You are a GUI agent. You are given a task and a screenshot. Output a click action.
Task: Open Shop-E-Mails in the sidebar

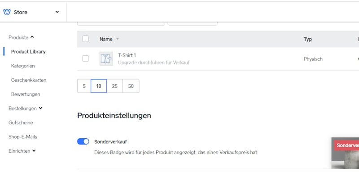pyautogui.click(x=23, y=137)
